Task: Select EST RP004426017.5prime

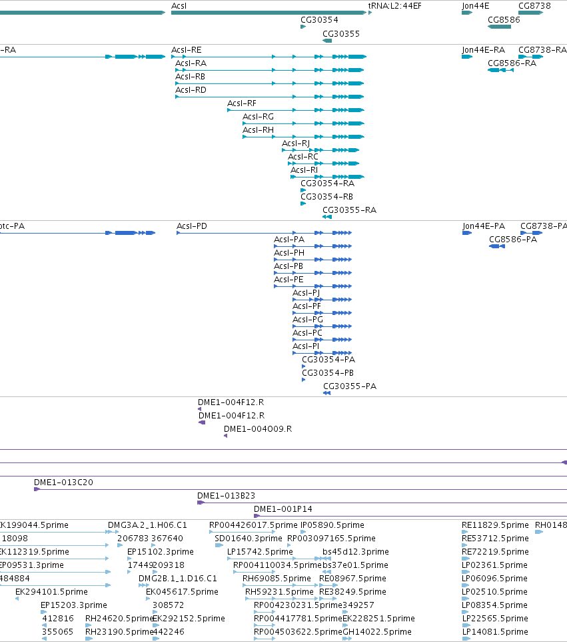Action: point(253,525)
